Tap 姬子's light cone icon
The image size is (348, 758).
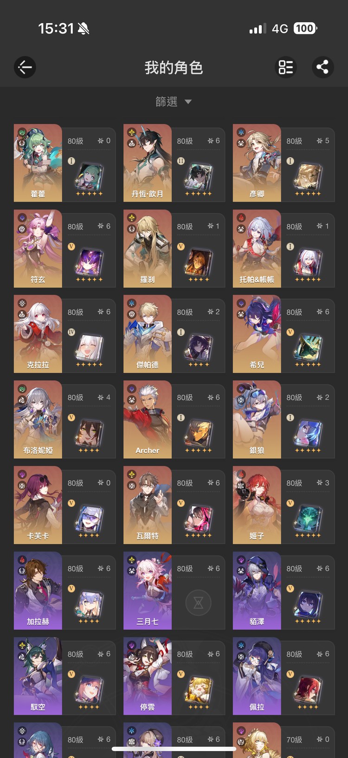308,518
